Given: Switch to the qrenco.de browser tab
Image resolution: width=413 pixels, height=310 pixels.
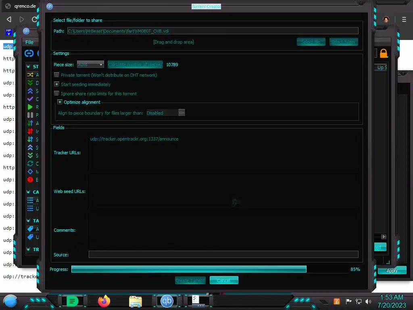Looking at the screenshot, I should 21,6.
